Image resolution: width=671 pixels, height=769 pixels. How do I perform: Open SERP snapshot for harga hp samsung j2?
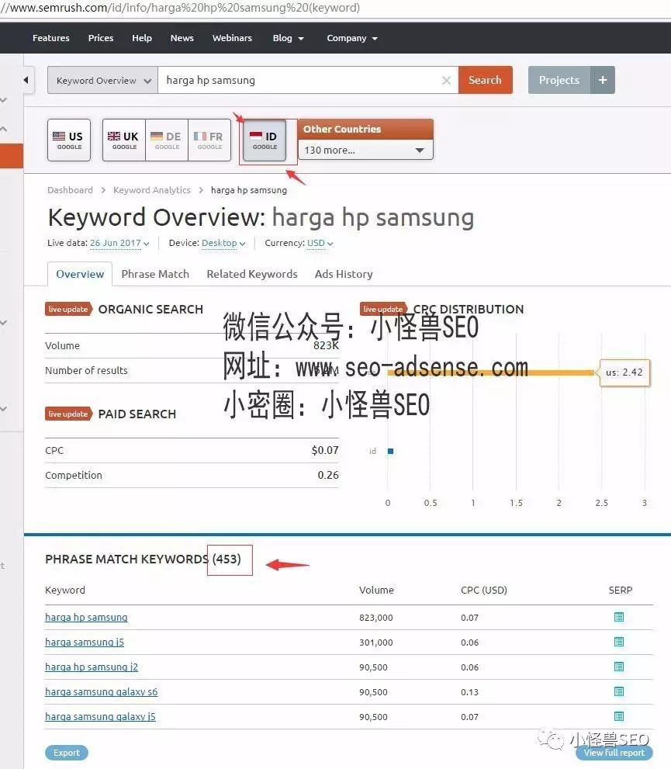point(618,667)
